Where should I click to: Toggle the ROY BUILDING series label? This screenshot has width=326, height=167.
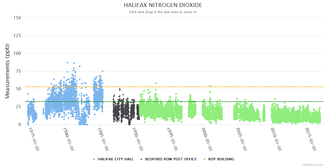[x=221, y=159]
